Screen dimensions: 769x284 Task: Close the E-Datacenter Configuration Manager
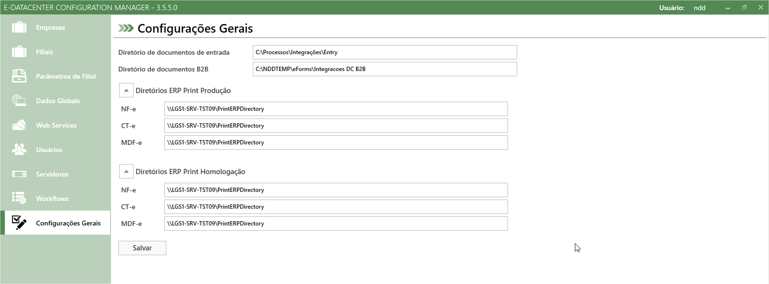tap(761, 8)
